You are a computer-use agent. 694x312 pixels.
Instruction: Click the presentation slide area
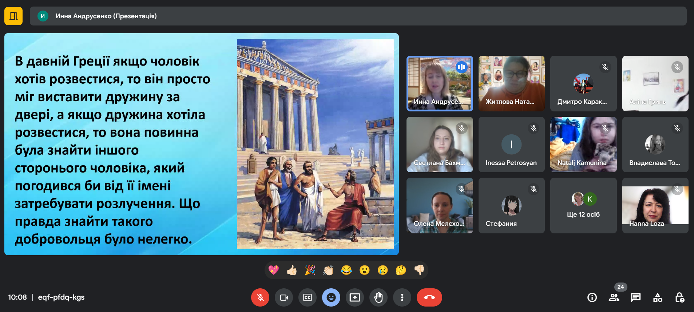coord(201,144)
